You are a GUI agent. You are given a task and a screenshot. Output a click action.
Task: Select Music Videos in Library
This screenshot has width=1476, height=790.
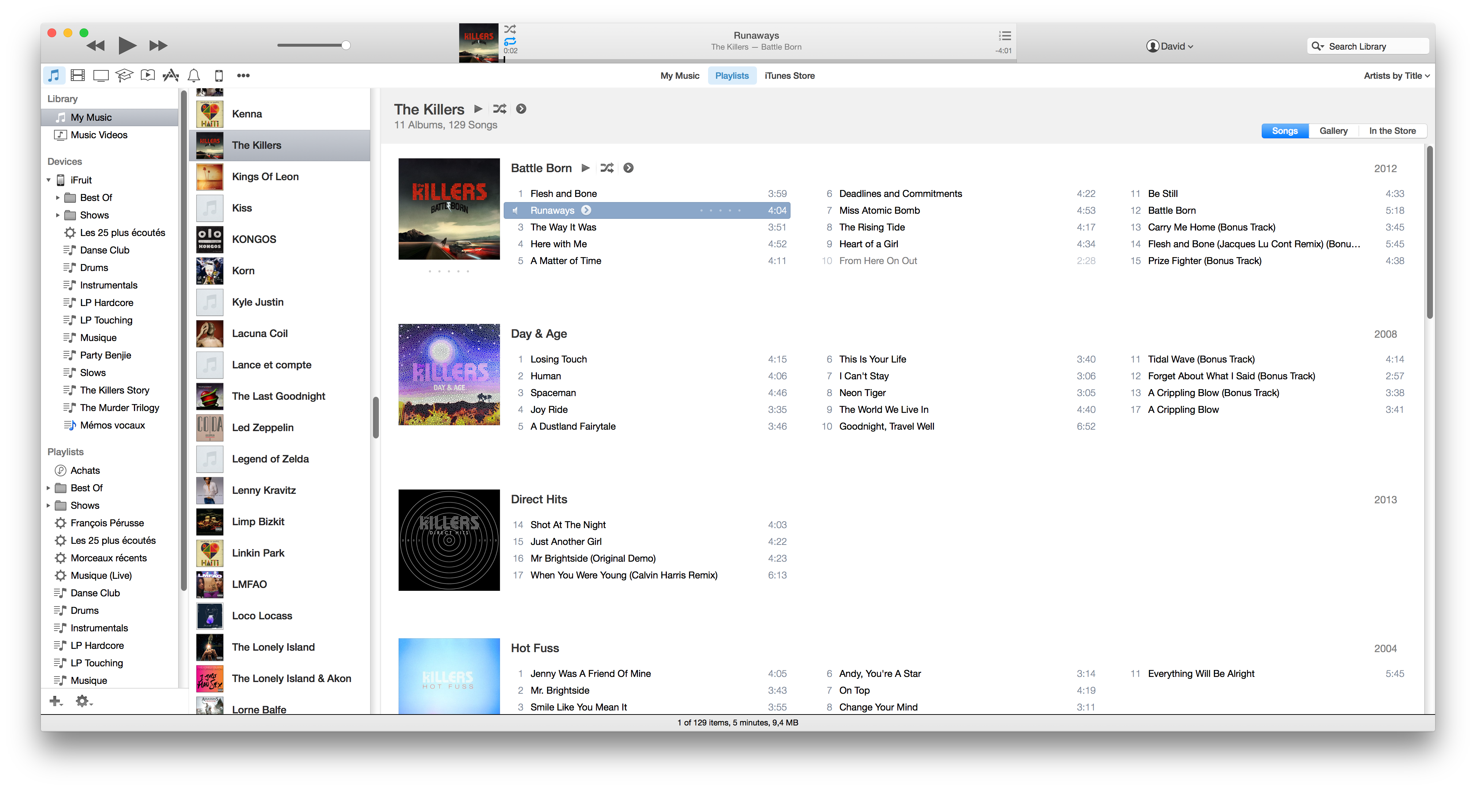(x=109, y=135)
